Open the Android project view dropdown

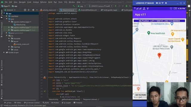[x=10, y=10]
